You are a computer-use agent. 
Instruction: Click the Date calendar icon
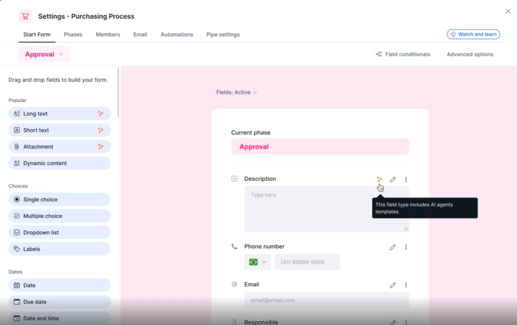tap(17, 285)
